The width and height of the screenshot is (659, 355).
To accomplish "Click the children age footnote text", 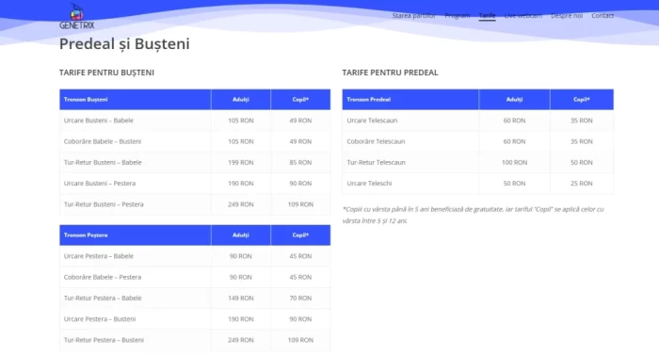I will tap(474, 215).
